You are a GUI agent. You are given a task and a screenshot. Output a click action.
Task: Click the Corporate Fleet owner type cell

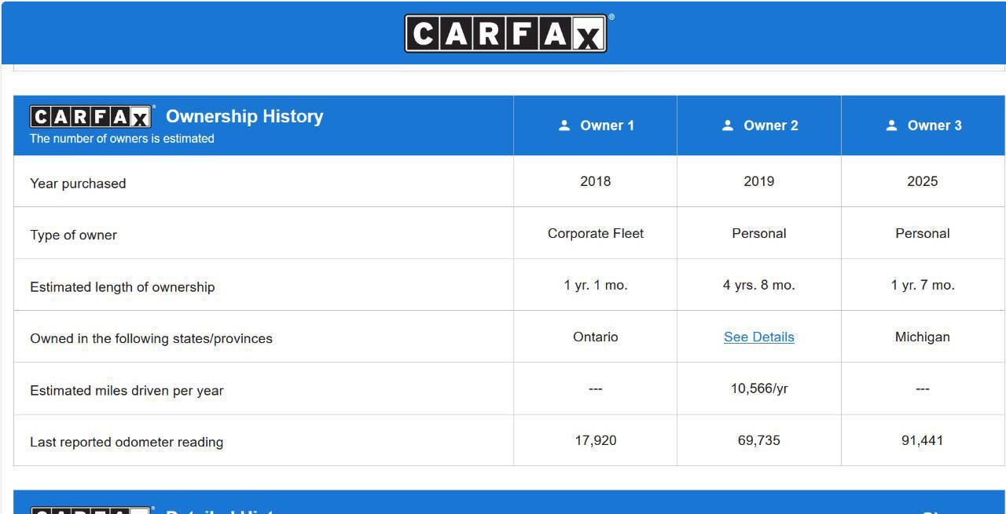pyautogui.click(x=596, y=233)
